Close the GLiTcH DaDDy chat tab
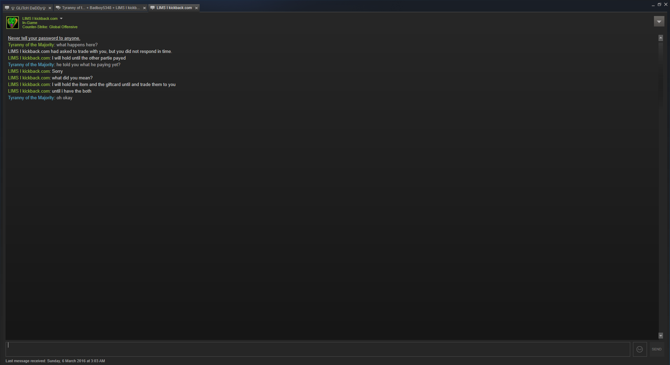Screen dimensions: 670x365 (x=50, y=8)
